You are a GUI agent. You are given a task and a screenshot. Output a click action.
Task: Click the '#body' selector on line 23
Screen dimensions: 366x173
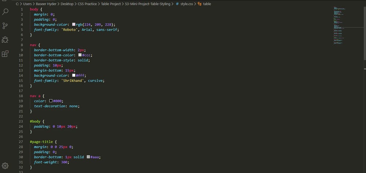pyautogui.click(x=34, y=121)
